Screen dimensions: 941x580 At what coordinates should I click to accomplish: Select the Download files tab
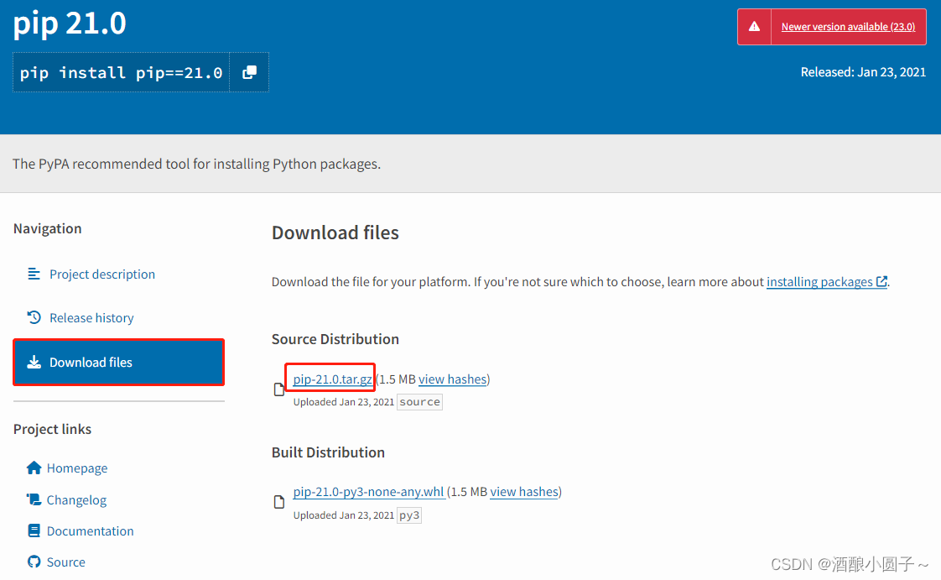[119, 362]
